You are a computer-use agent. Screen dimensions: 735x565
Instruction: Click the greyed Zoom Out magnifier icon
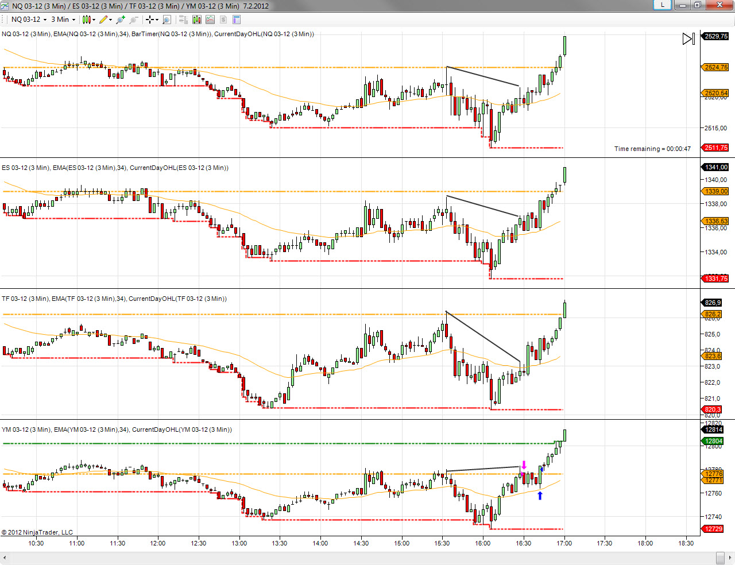[134, 20]
